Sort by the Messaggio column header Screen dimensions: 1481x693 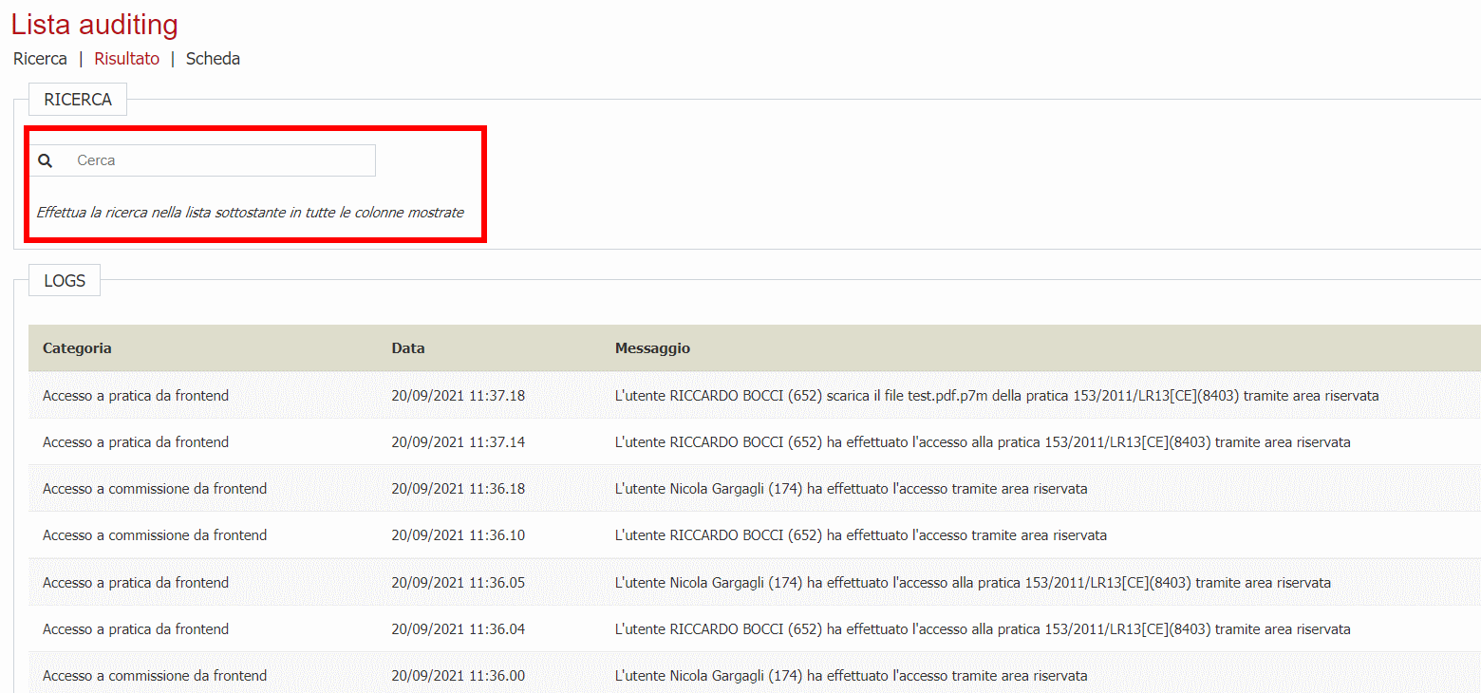[652, 348]
